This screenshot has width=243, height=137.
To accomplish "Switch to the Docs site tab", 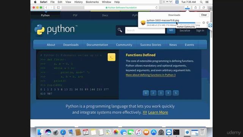I will (105, 15).
